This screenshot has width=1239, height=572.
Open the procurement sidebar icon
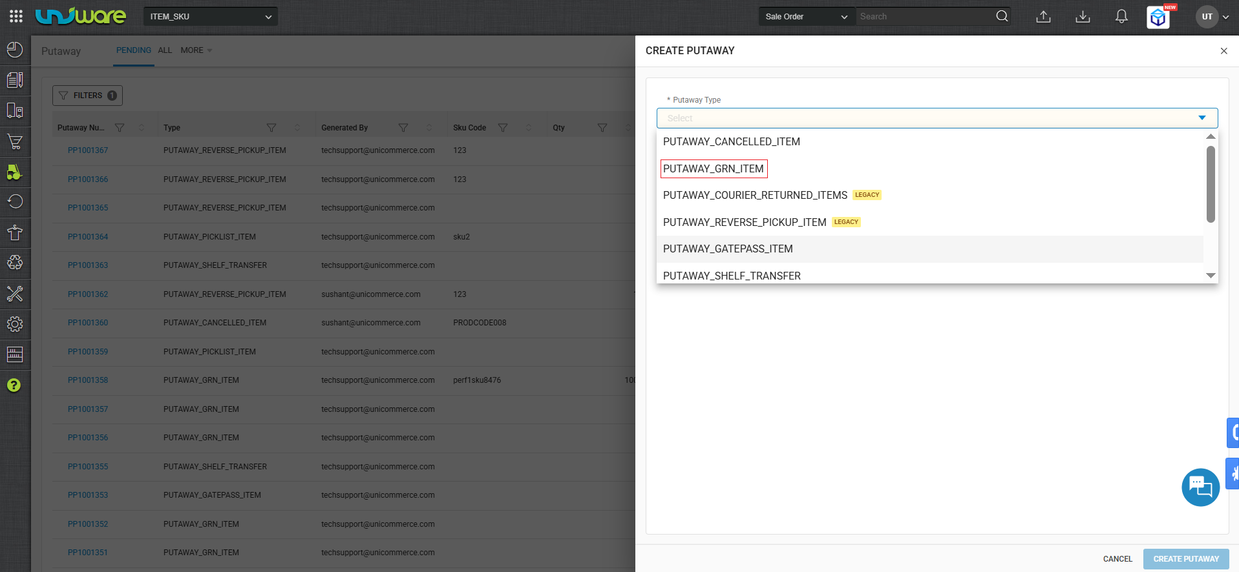pos(15,111)
